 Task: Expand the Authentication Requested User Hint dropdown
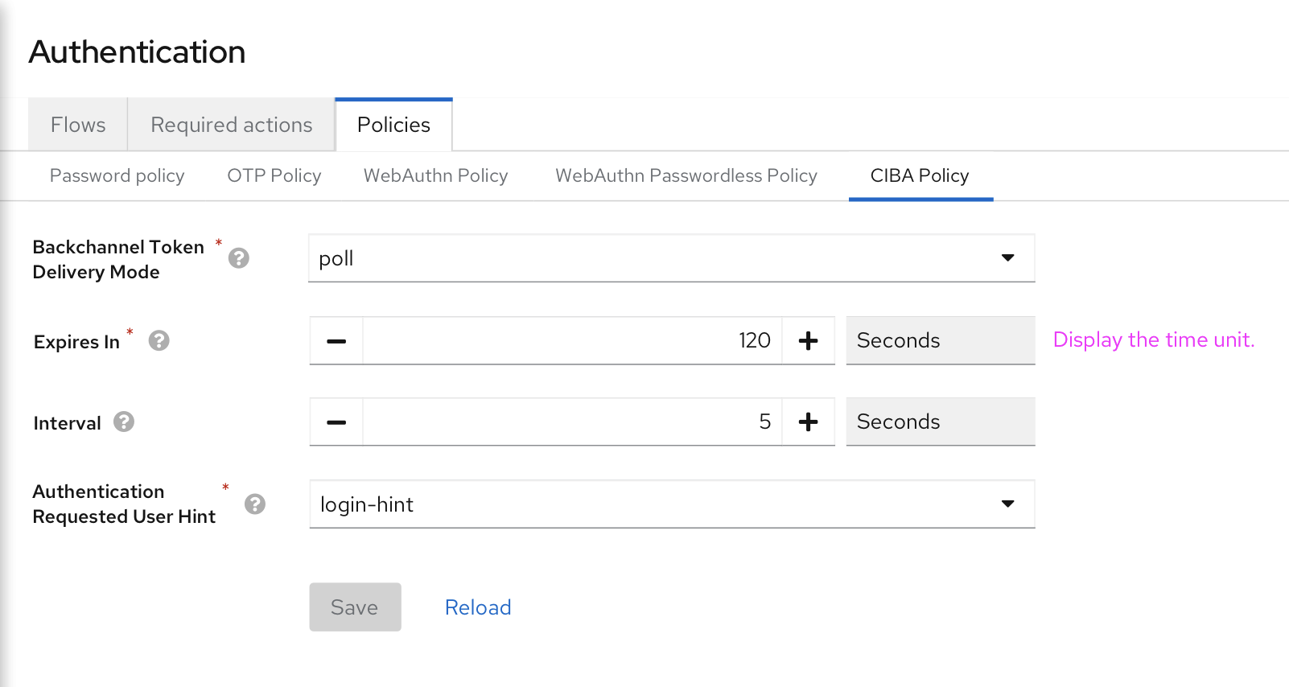coord(1007,504)
